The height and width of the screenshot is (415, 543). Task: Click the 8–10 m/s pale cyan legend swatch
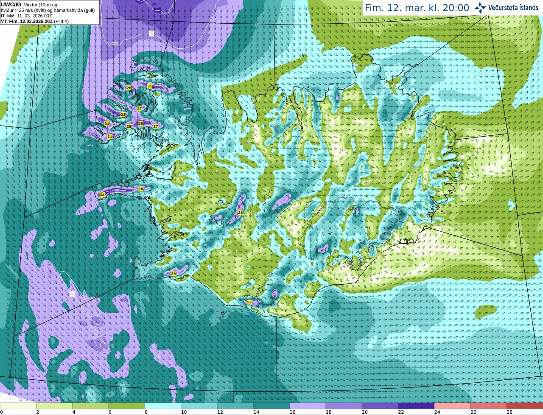pyautogui.click(x=163, y=406)
